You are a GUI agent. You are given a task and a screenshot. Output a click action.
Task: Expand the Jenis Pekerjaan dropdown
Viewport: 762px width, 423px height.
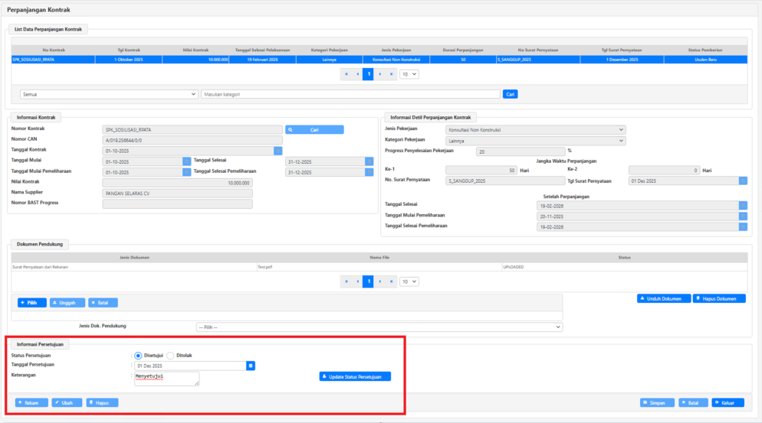click(x=535, y=129)
